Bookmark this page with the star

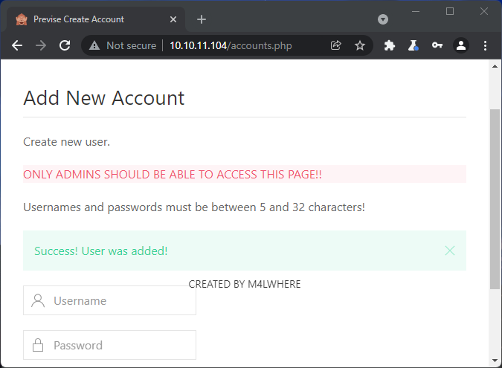pos(360,45)
